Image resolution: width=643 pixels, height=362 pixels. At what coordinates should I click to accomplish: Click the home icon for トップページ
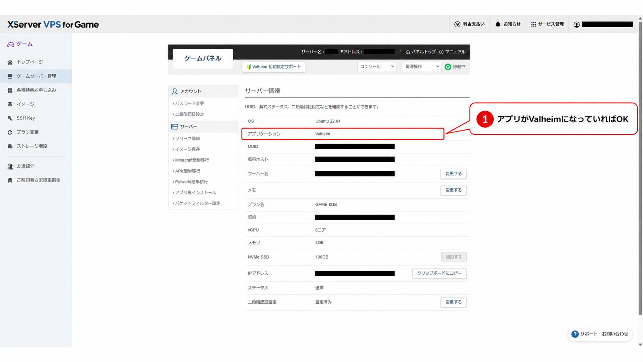10,62
